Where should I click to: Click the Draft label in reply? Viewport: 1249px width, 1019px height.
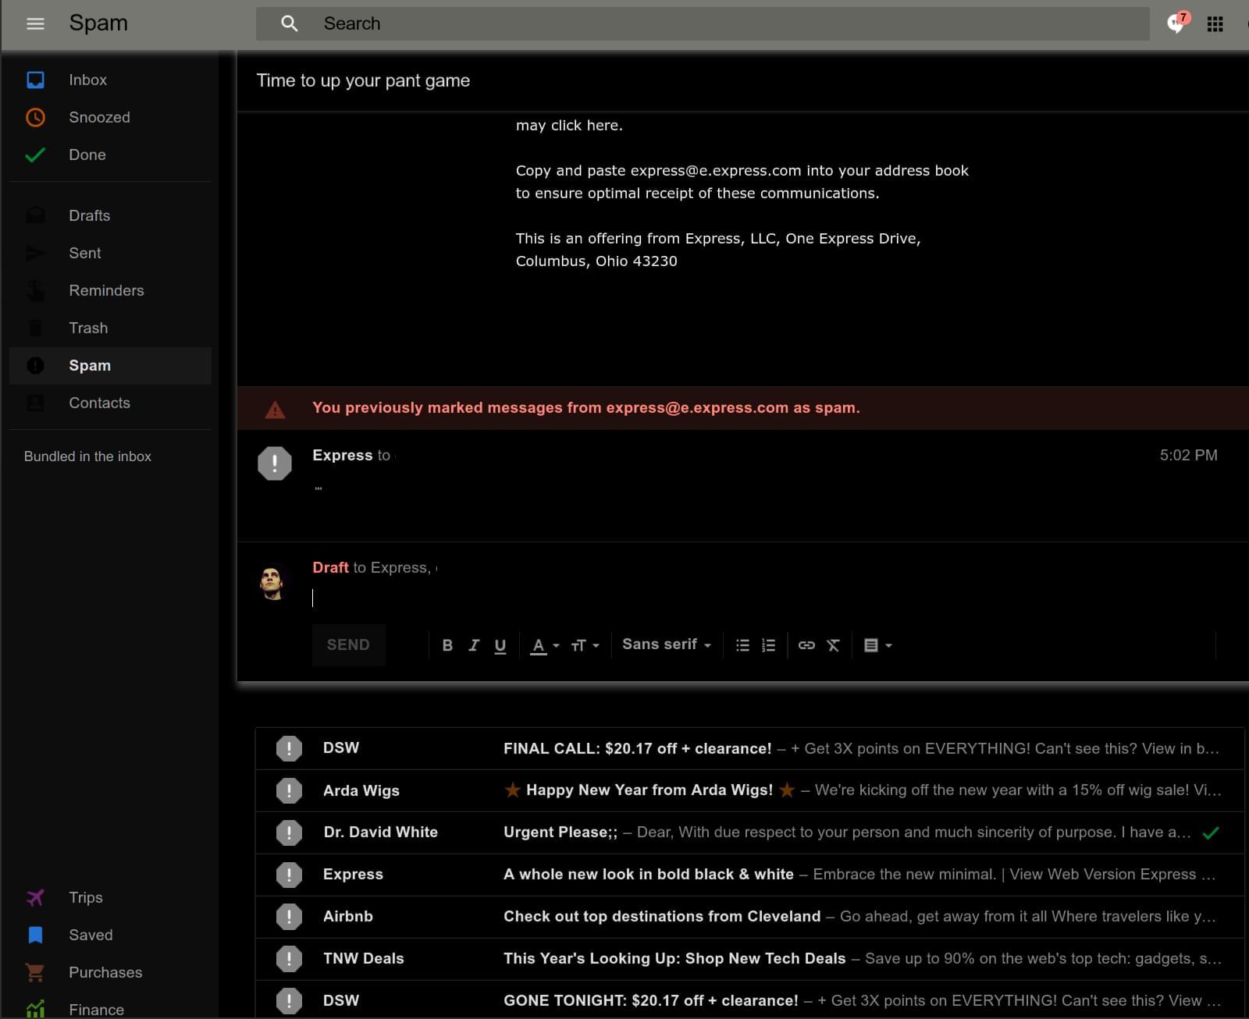coord(330,567)
